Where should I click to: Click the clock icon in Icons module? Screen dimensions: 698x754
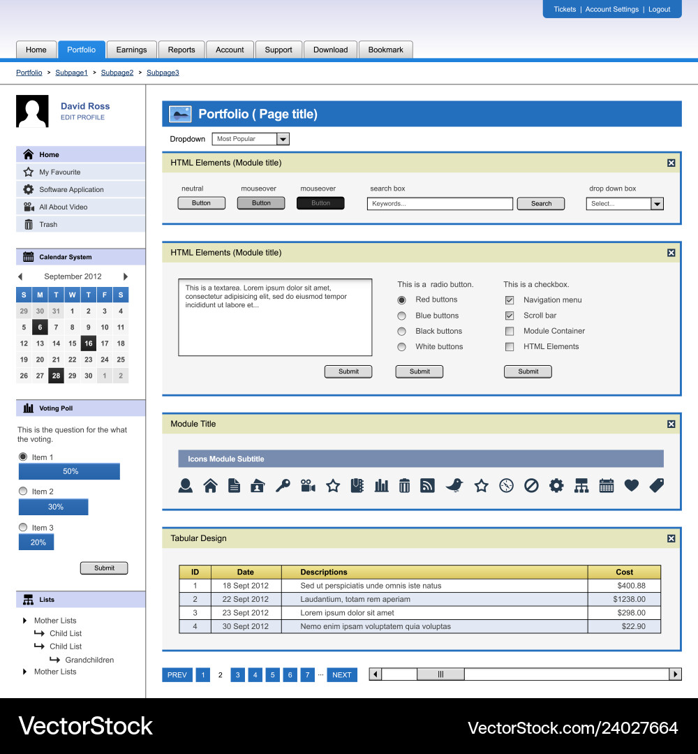coord(506,486)
